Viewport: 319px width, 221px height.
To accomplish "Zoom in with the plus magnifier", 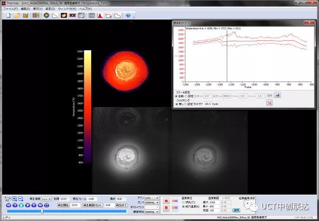I will click(x=14, y=199).
